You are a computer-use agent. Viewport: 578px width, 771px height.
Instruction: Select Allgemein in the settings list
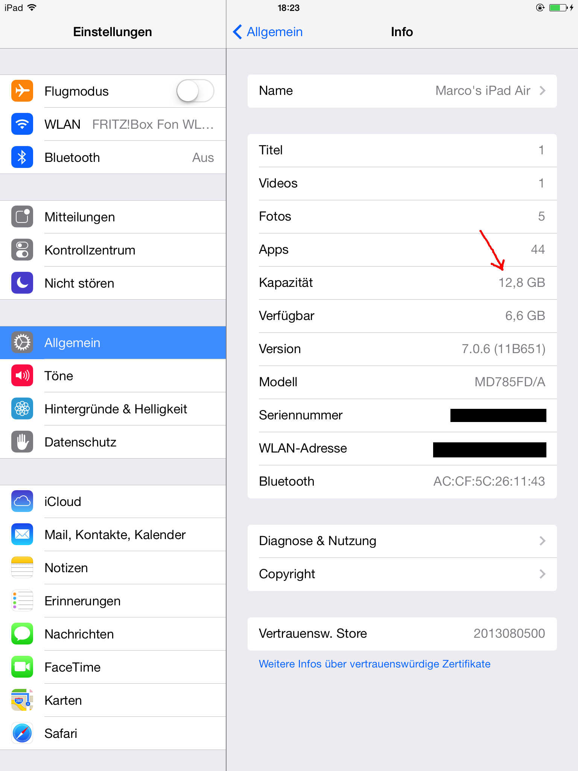[113, 343]
